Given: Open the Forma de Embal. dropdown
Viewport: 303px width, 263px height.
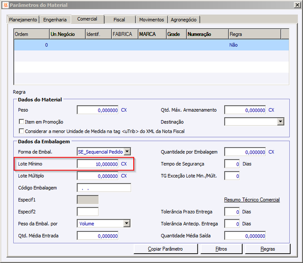Looking at the screenshot, I should point(127,151).
